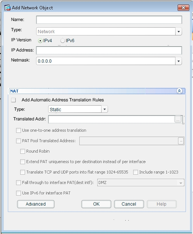Open Translated Addr browse ellipsis button
This screenshot has height=234, width=193.
tap(178, 119)
